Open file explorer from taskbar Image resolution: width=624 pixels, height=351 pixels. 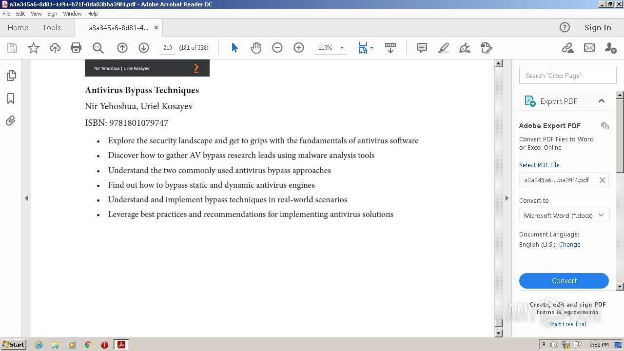pos(55,345)
